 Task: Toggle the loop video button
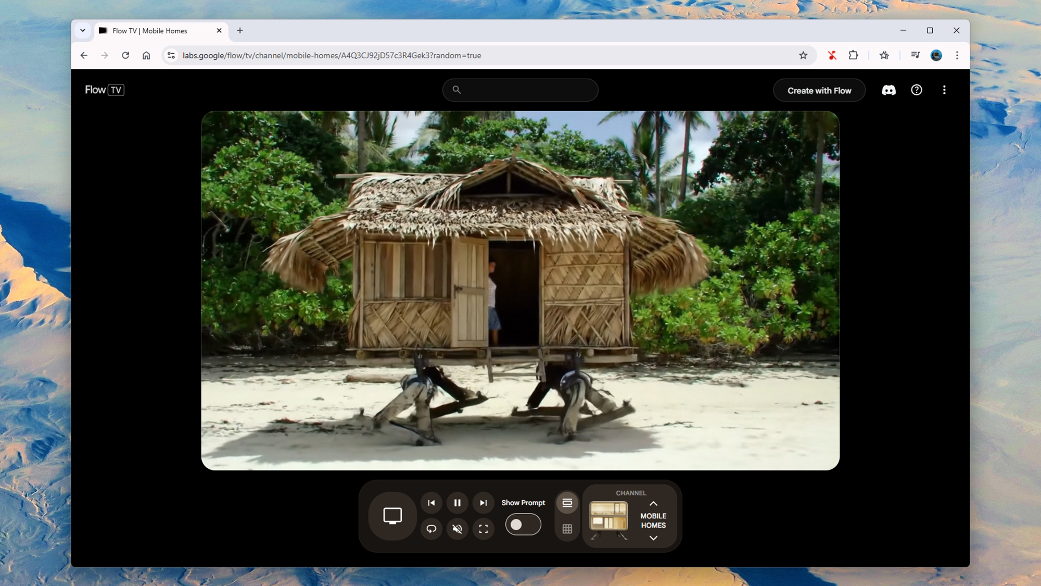point(431,529)
